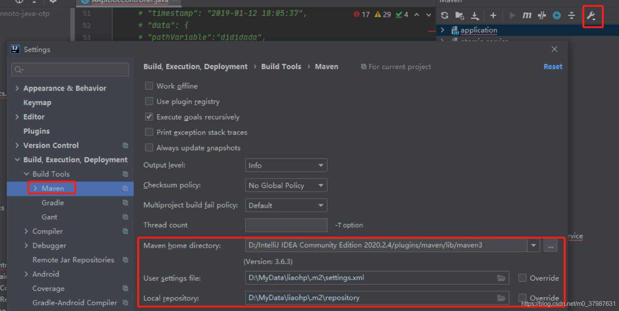619x311 pixels.
Task: Enable Work offline checkbox
Action: [x=149, y=86]
